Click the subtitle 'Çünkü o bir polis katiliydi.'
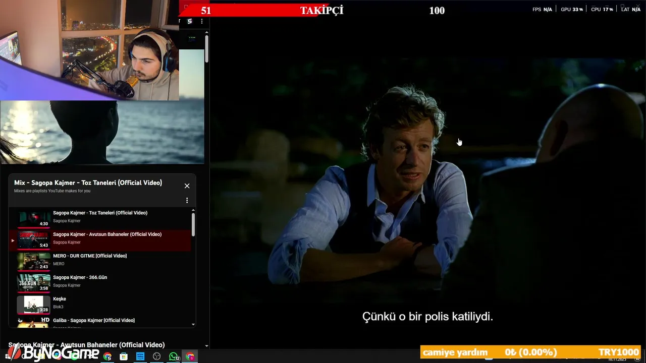Image resolution: width=646 pixels, height=363 pixels. 427,317
